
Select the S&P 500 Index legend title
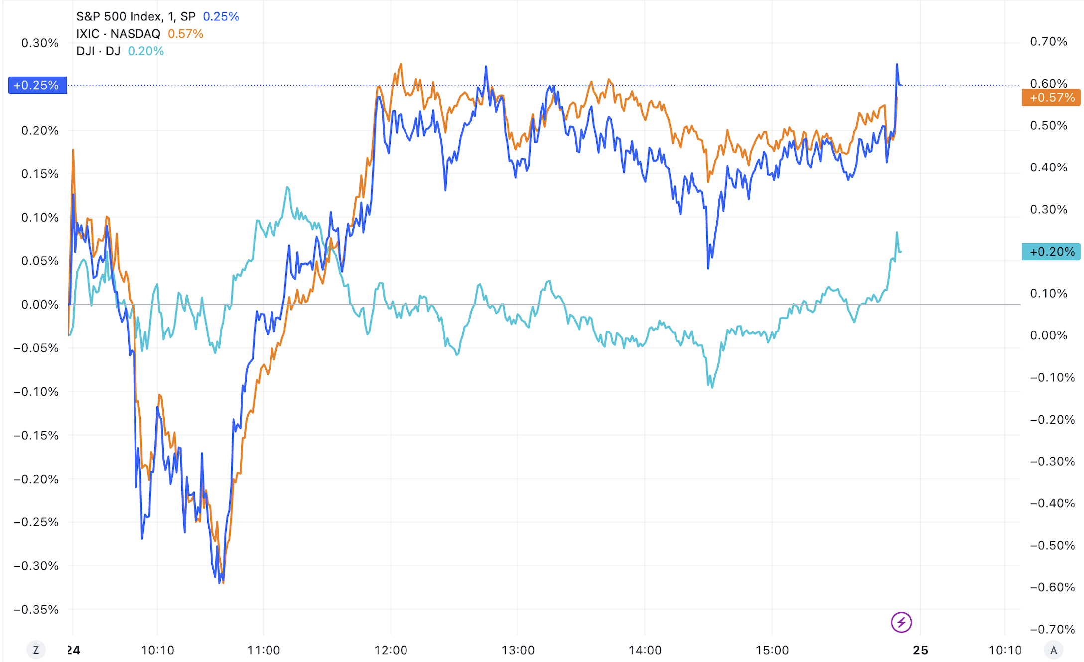135,16
